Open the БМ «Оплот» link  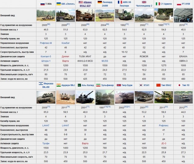(x=68, y=4)
